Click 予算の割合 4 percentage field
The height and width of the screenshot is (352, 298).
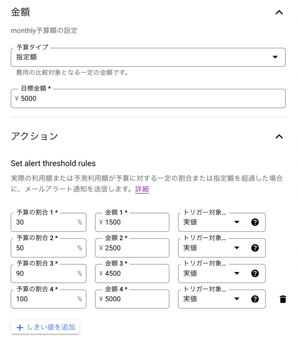[48, 299]
